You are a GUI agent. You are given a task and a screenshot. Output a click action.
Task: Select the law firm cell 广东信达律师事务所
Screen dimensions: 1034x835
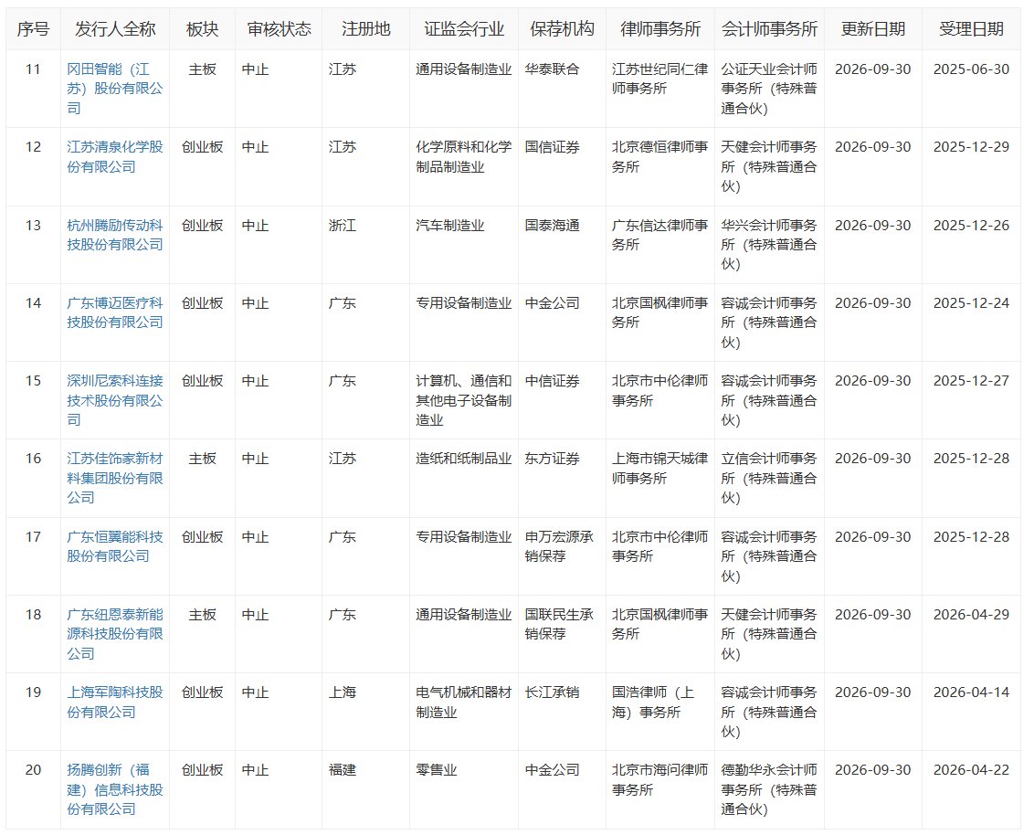(660, 235)
